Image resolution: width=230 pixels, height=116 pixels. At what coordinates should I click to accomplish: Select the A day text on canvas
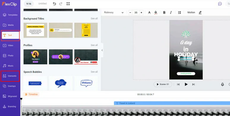186,43
